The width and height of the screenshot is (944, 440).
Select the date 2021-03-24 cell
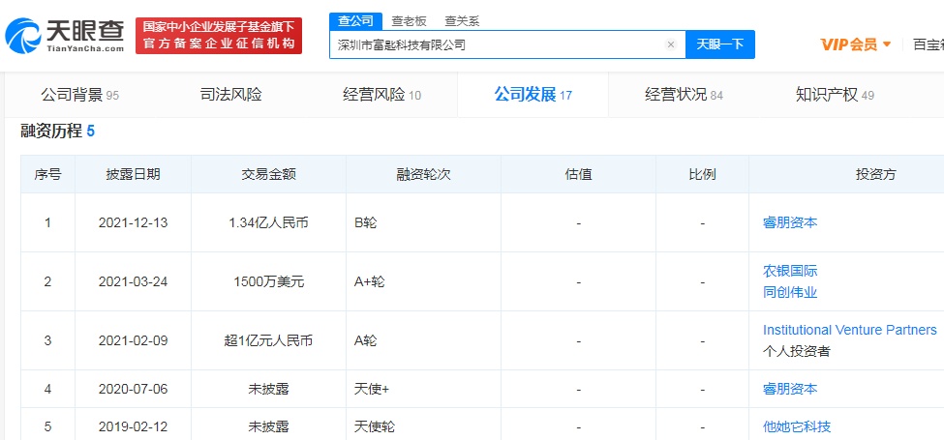tap(133, 282)
